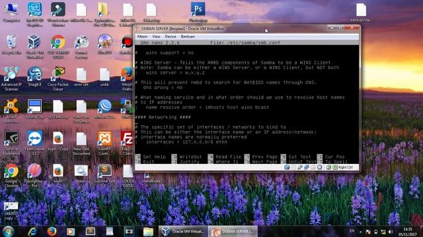The height and width of the screenshot is (237, 423).
Task: Select the GeForce Experience desktop shortcut
Action: pyautogui.click(x=11, y=143)
